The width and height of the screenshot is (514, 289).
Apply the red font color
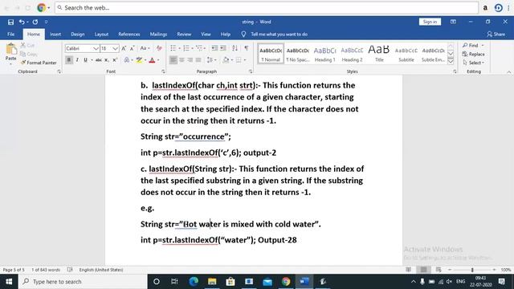(152, 60)
